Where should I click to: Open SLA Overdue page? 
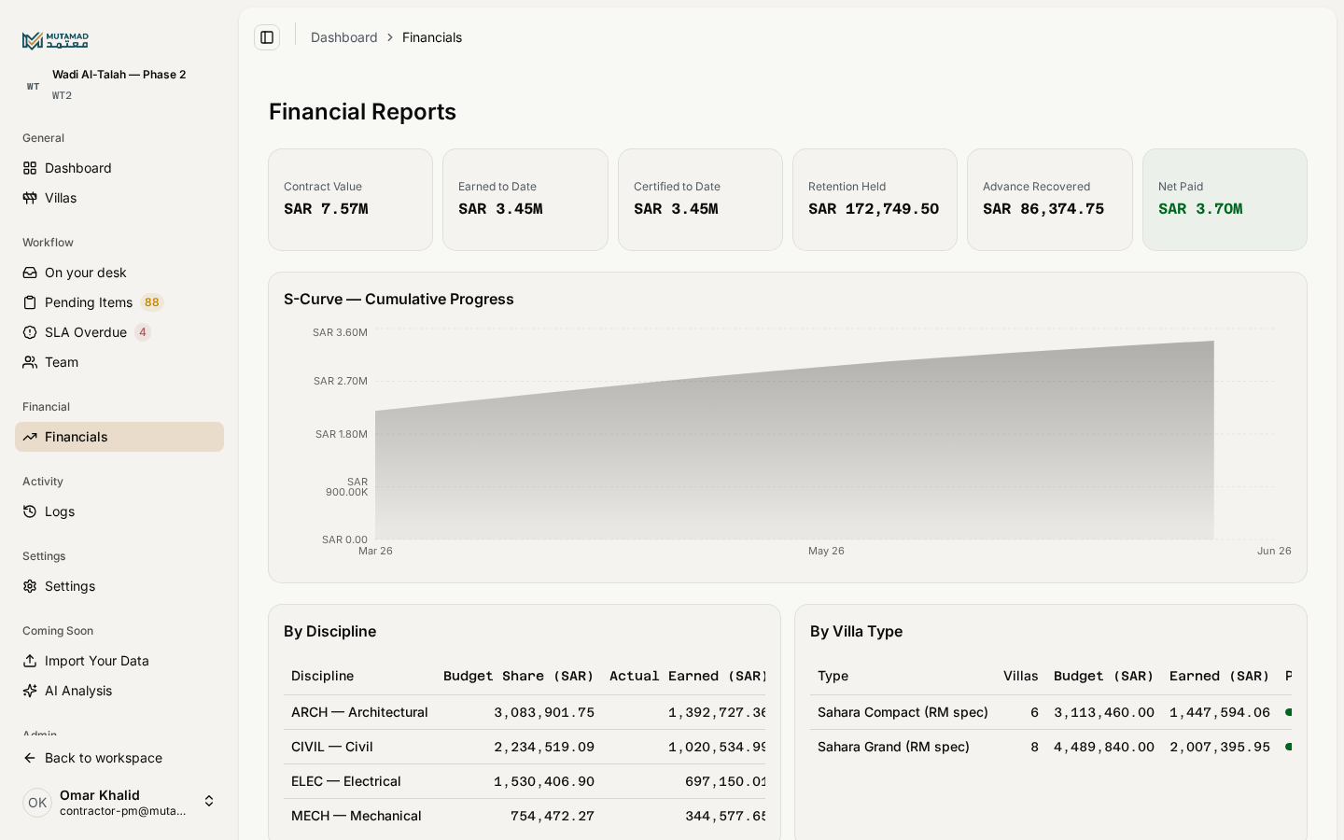coord(119,332)
